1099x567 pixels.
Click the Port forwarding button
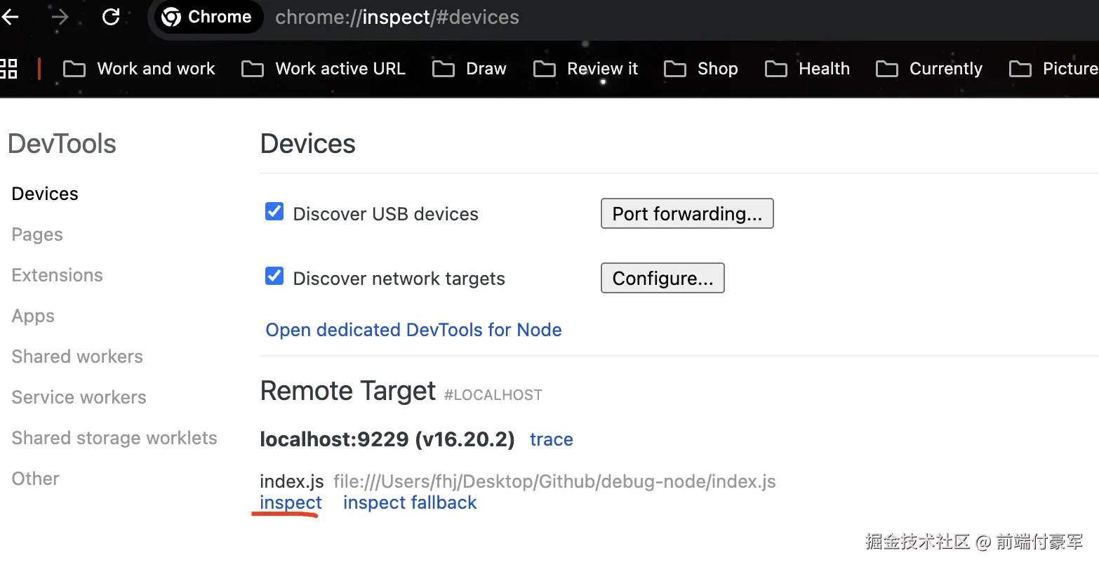(x=687, y=214)
